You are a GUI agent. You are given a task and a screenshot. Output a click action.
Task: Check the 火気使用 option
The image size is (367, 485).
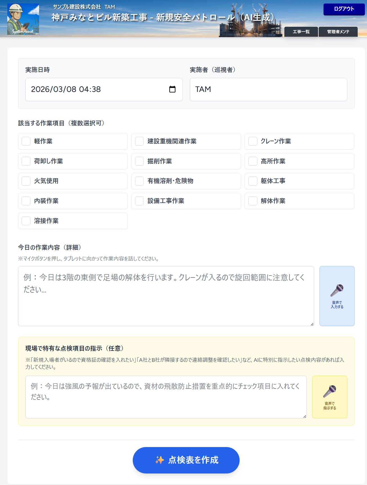(26, 181)
